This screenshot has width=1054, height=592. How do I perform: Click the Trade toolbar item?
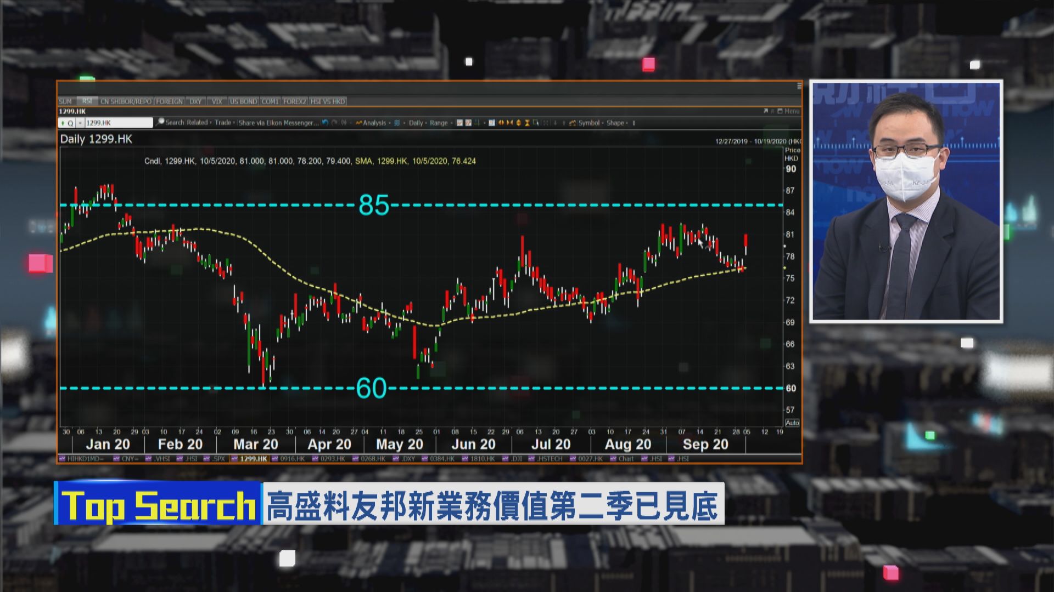point(223,122)
